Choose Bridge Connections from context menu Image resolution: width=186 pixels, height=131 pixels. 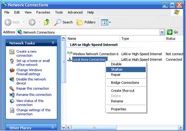coord(126,82)
